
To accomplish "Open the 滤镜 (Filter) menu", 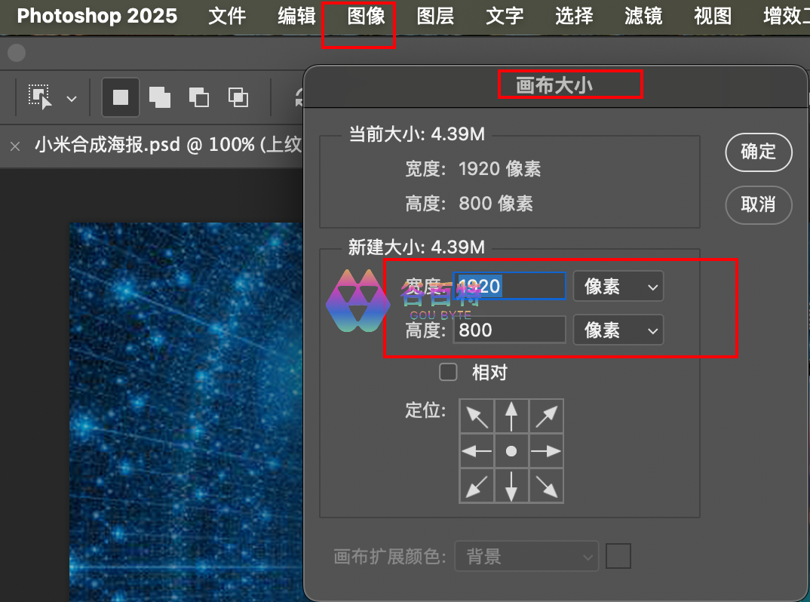I will 643,17.
